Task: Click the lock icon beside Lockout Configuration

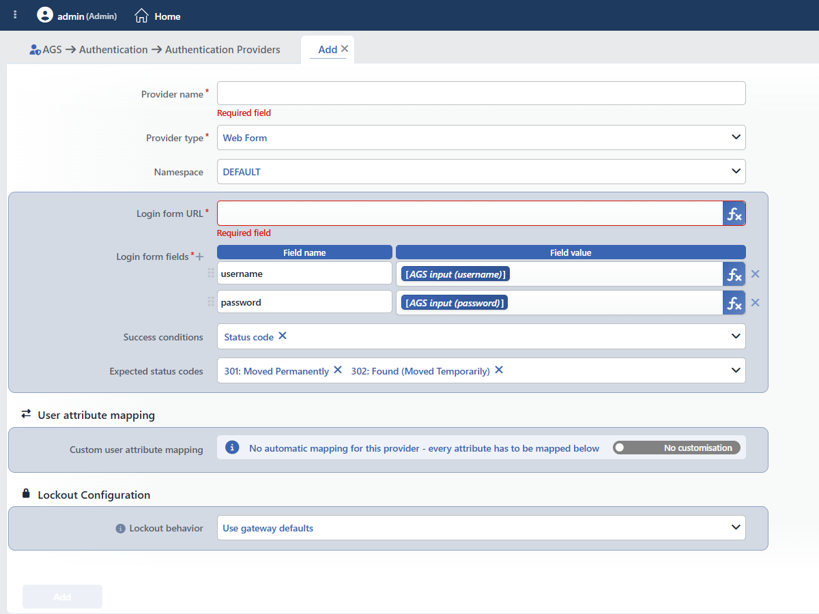Action: pyautogui.click(x=26, y=493)
